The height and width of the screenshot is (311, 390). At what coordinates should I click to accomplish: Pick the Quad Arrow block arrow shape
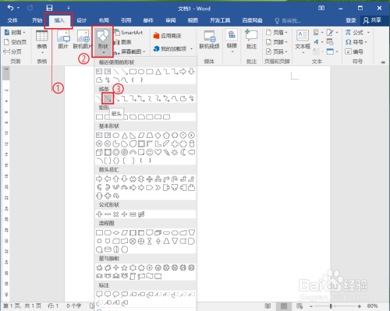(150, 178)
